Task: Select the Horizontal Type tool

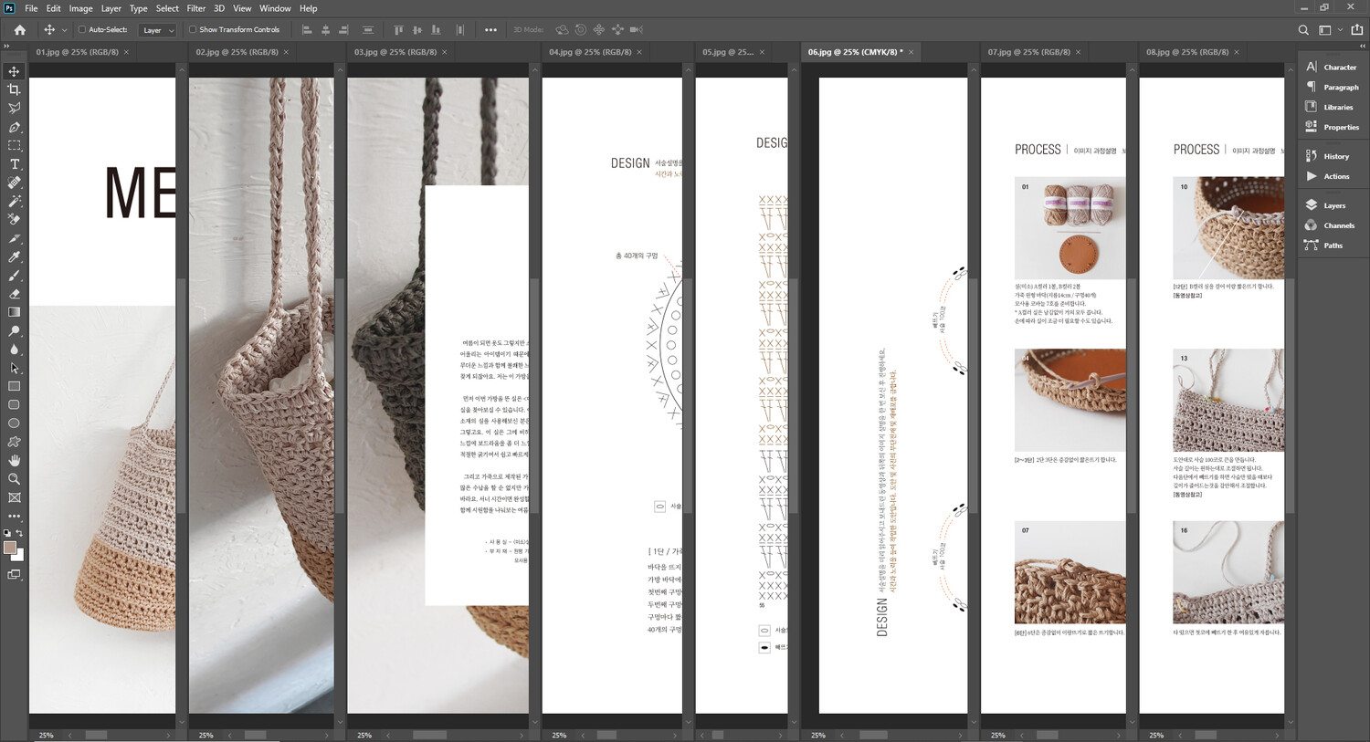Action: (x=14, y=164)
